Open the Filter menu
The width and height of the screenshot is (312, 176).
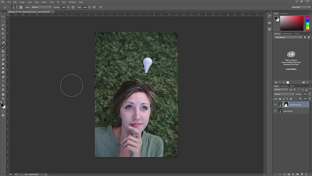[x=52, y=2]
